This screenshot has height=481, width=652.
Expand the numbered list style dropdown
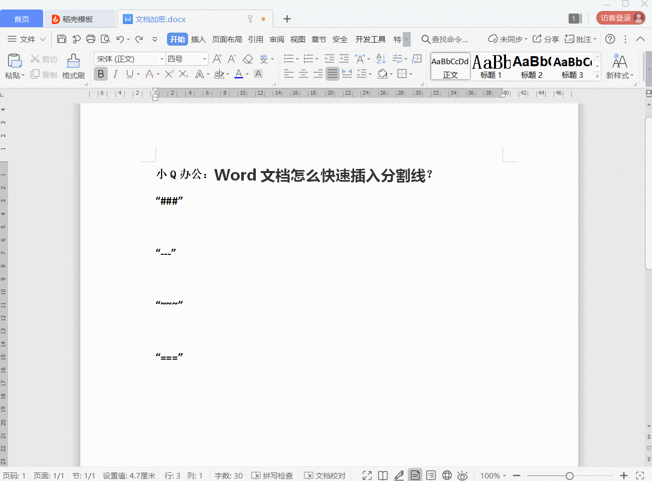pyautogui.click(x=317, y=59)
